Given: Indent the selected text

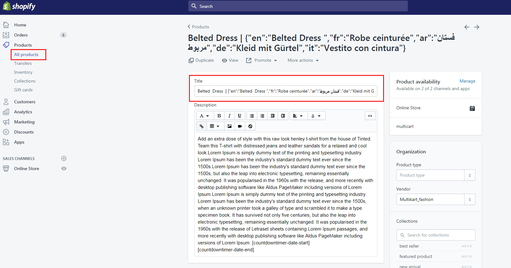Looking at the screenshot, I should [x=283, y=116].
